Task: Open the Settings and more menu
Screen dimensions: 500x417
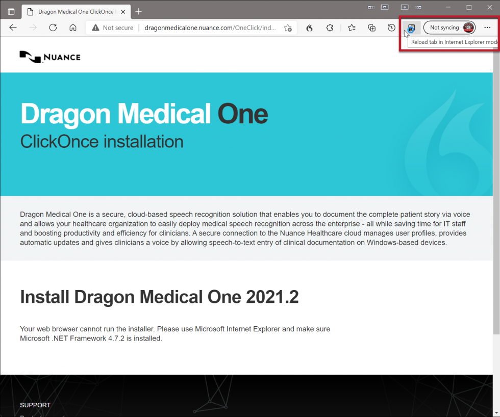Action: pyautogui.click(x=488, y=28)
